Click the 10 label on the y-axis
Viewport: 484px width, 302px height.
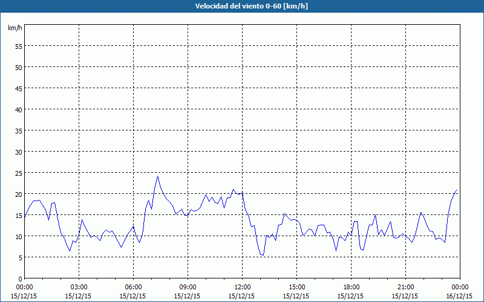[x=18, y=236]
